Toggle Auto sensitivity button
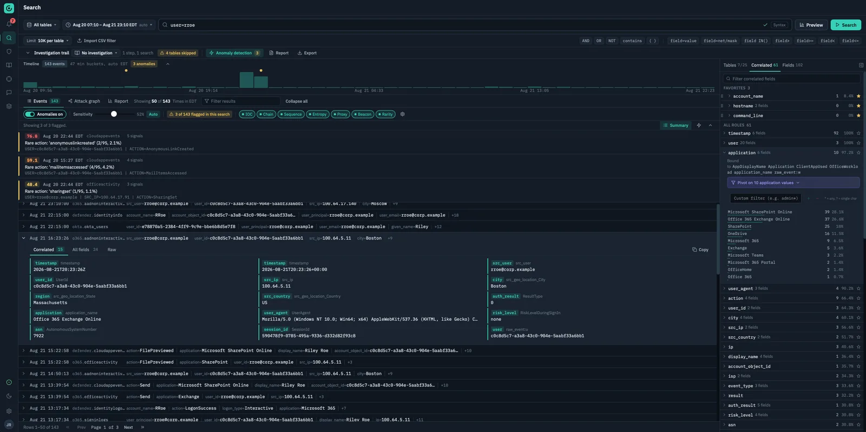This screenshot has height=432, width=866. coord(153,114)
